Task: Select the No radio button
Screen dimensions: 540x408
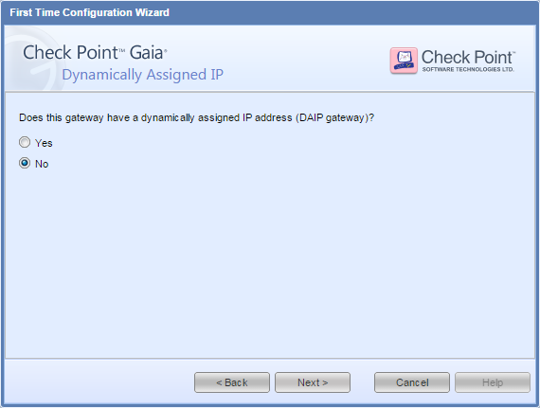Action: [25, 163]
